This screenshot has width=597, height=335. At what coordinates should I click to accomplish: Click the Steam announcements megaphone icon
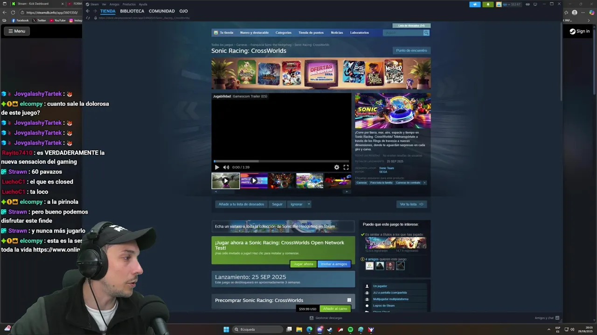coord(475,4)
